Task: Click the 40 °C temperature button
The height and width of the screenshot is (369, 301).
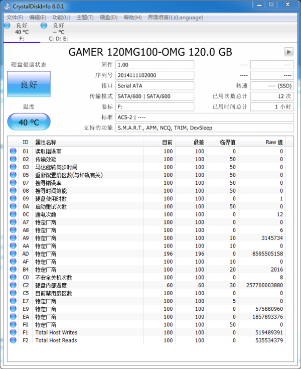Action: [29, 122]
